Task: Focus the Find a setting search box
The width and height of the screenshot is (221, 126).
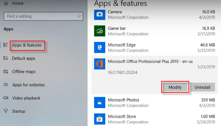Action: (43, 16)
